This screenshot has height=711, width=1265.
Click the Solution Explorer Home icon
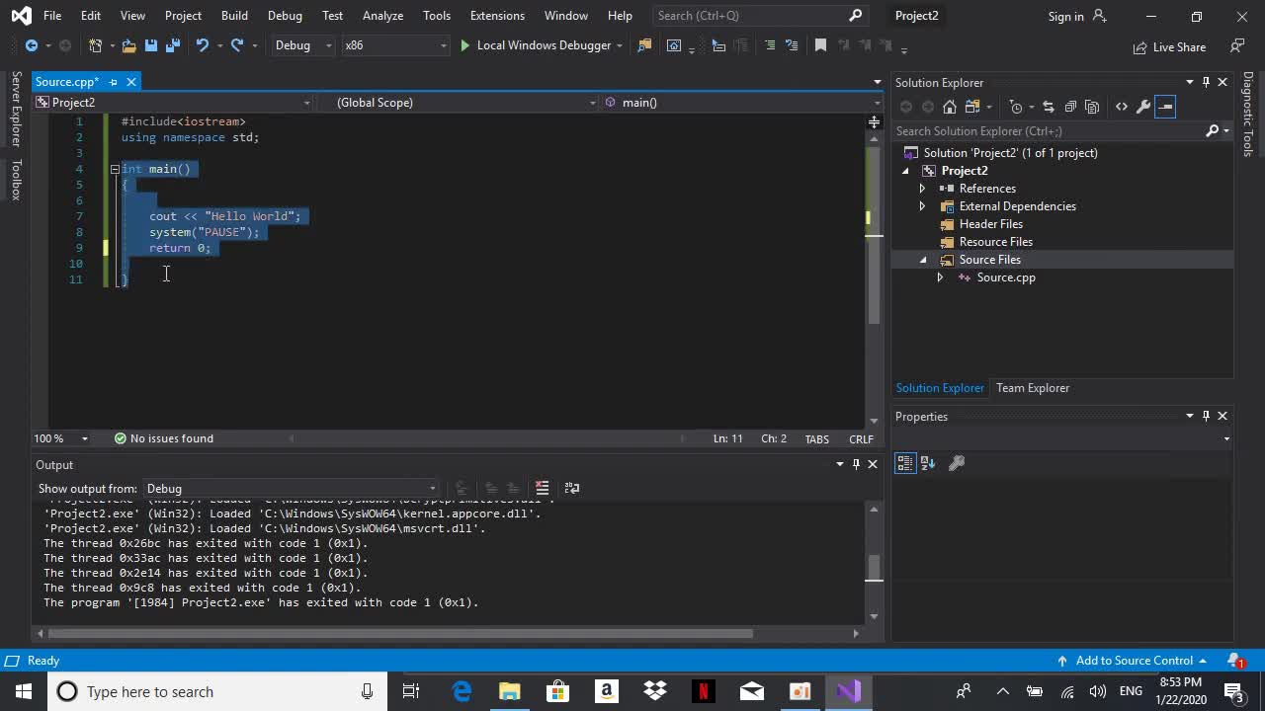point(950,107)
